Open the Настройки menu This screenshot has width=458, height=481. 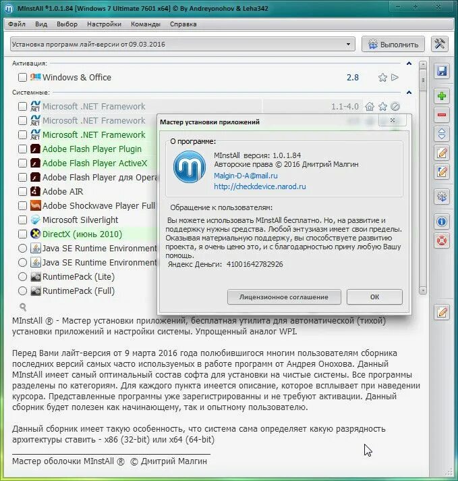104,24
